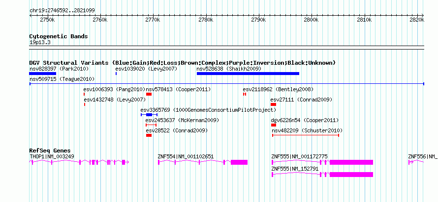
Task: Click the THOP1|NM_003249 gene label
Action: pos(52,156)
